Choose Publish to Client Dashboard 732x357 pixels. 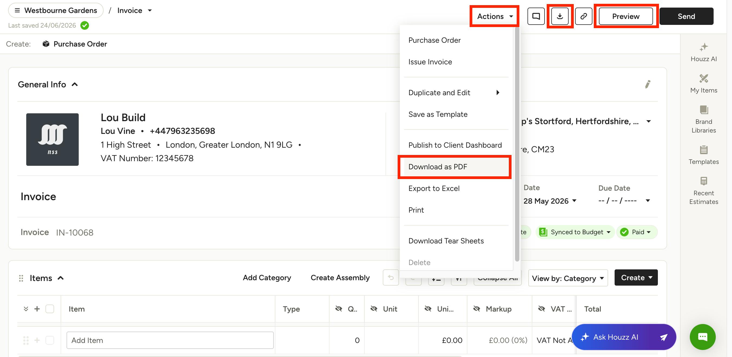(x=456, y=145)
